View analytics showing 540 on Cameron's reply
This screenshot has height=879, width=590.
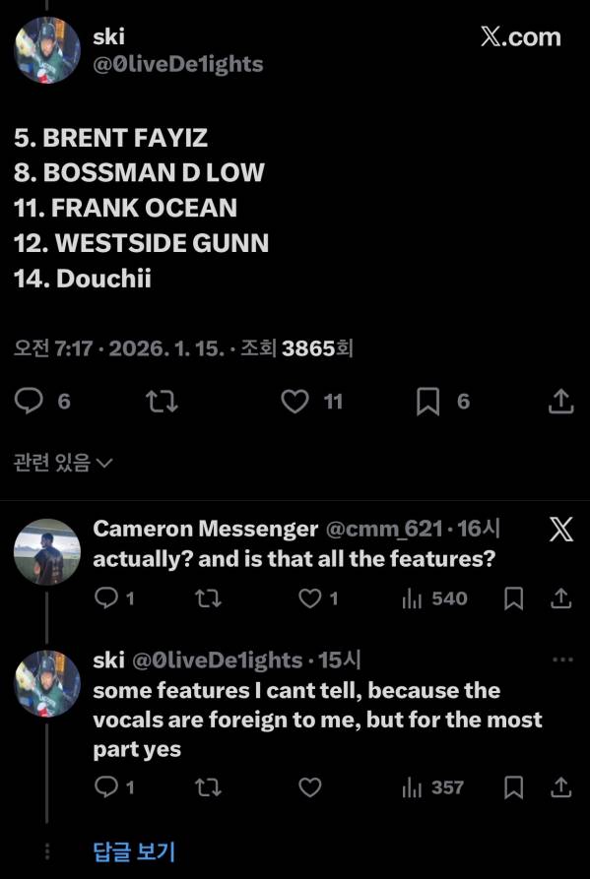click(435, 598)
